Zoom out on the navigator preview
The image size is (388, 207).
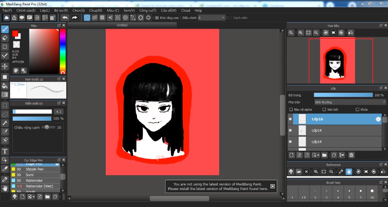pos(316,32)
